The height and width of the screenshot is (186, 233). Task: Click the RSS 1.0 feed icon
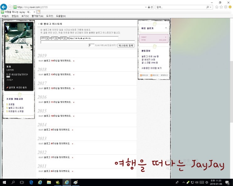coord(154,75)
